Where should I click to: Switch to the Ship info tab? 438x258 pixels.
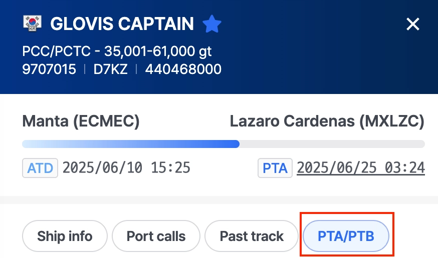click(65, 236)
